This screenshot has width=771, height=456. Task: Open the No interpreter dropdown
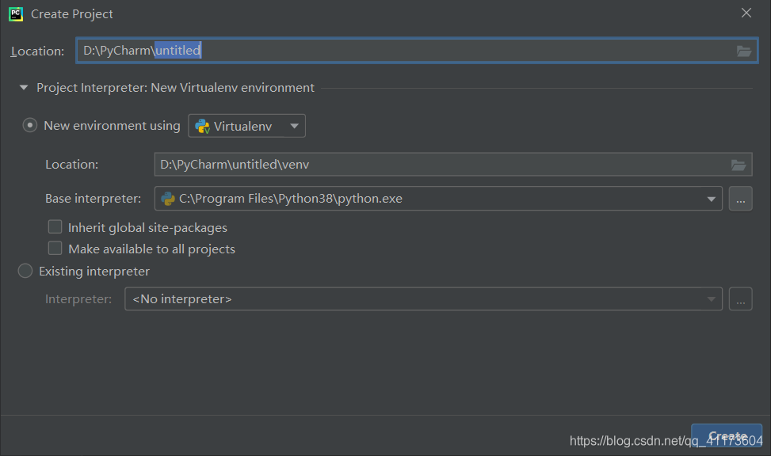click(x=423, y=298)
